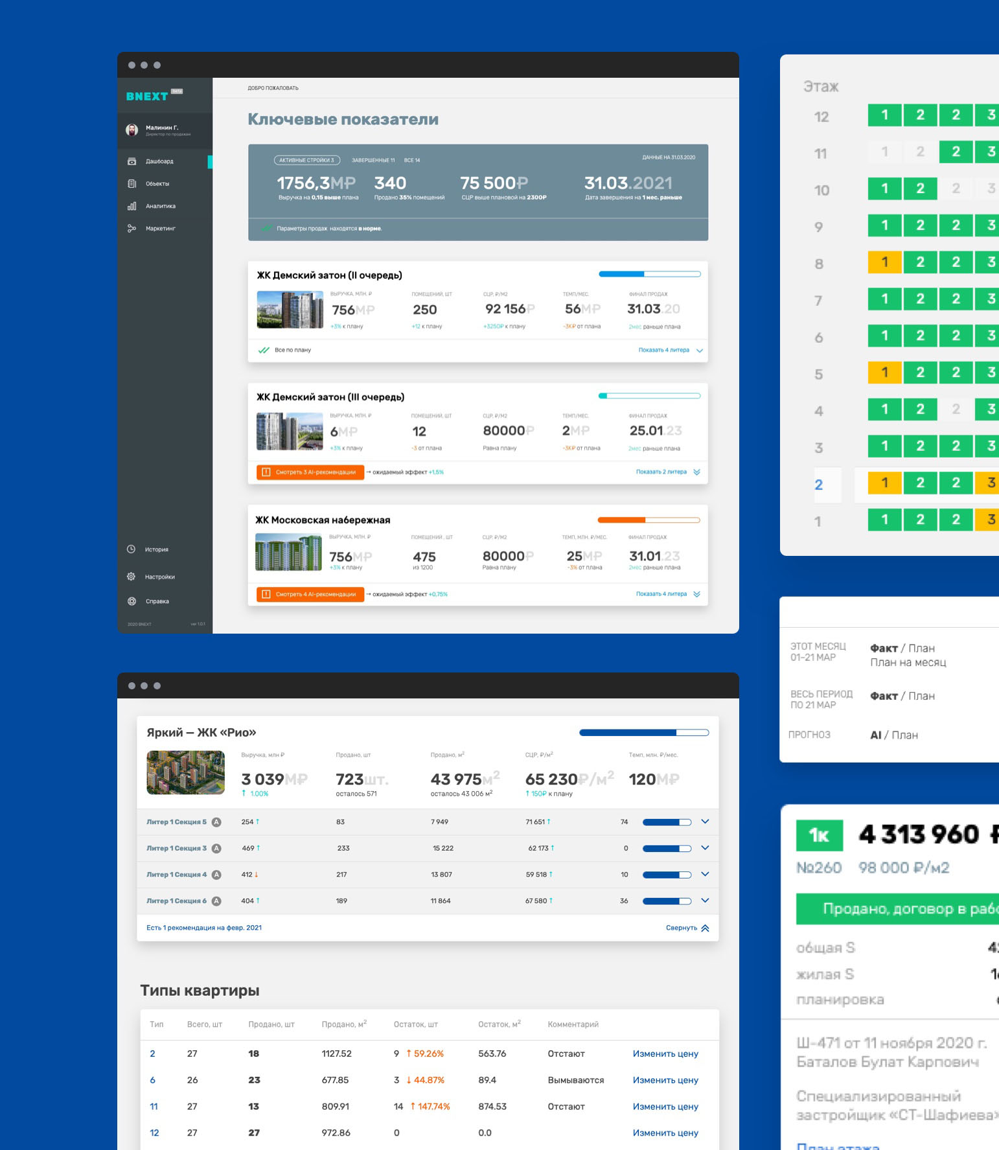Click ЖК Московская набережная thumbnail

click(x=288, y=552)
